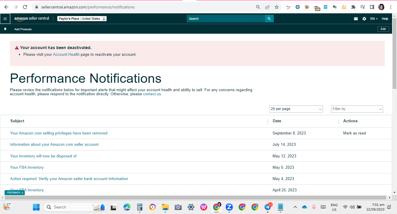Open the Notepad app from the taskbar
This screenshot has width=397, height=214.
tap(280, 207)
